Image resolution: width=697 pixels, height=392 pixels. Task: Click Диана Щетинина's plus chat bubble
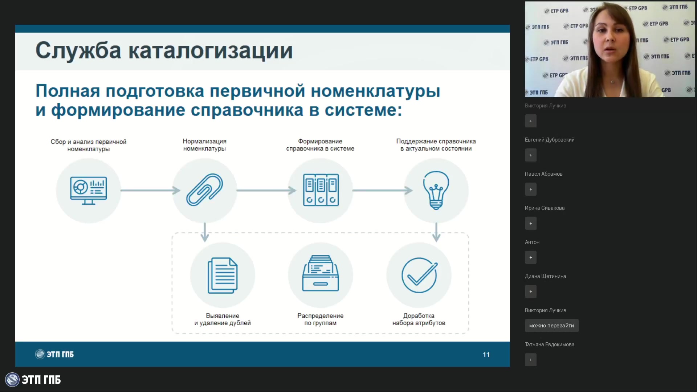(x=530, y=291)
